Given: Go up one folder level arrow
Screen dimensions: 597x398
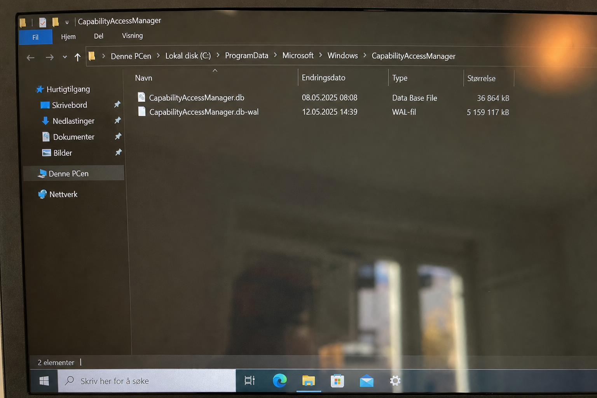Looking at the screenshot, I should coord(77,57).
